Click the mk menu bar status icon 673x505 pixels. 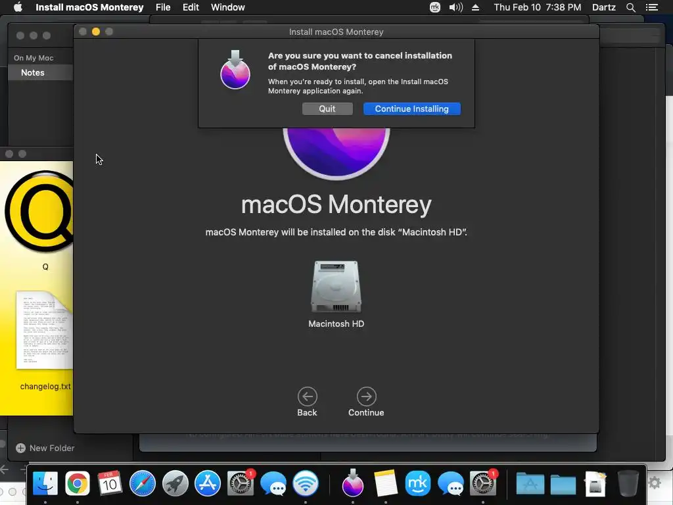tap(435, 7)
